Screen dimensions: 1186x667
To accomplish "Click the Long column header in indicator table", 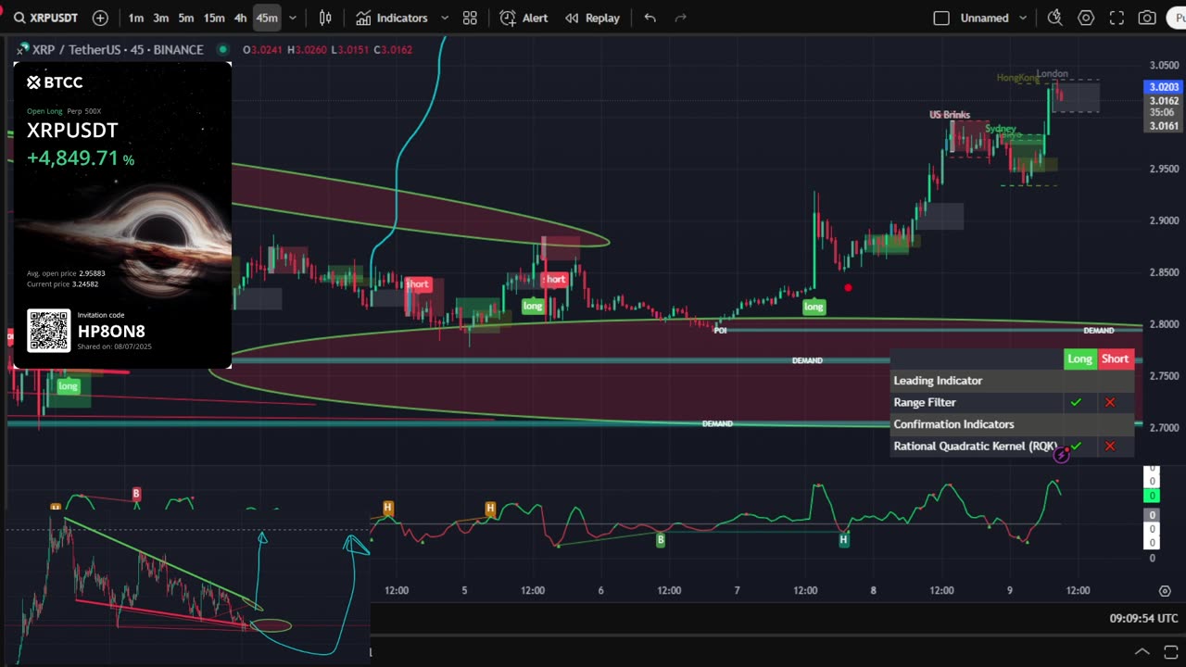I will tap(1080, 359).
